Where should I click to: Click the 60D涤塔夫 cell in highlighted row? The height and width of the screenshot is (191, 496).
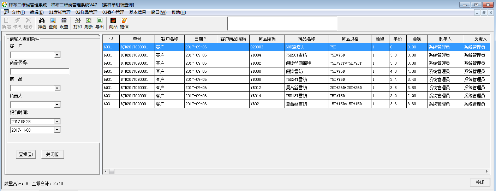point(307,47)
